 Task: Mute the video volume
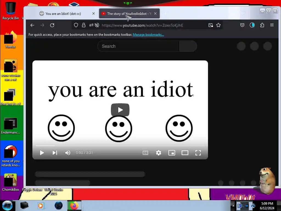[68, 153]
